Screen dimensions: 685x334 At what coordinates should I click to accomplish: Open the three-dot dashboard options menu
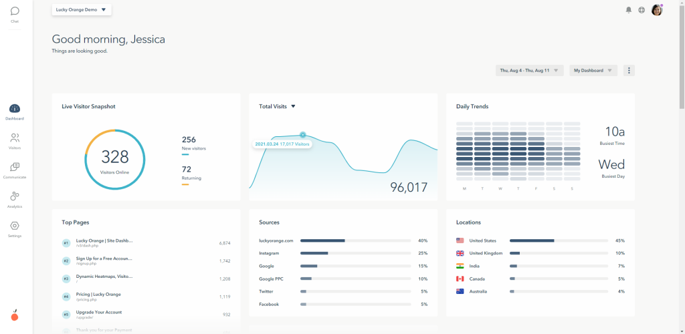(629, 70)
